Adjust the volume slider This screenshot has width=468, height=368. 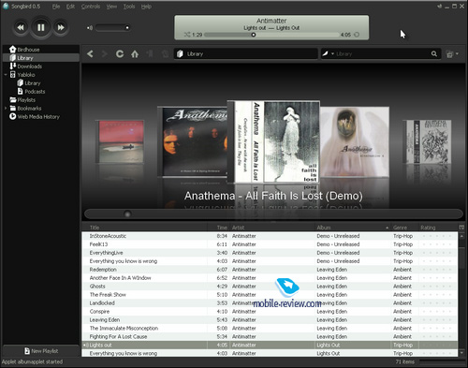tap(113, 28)
